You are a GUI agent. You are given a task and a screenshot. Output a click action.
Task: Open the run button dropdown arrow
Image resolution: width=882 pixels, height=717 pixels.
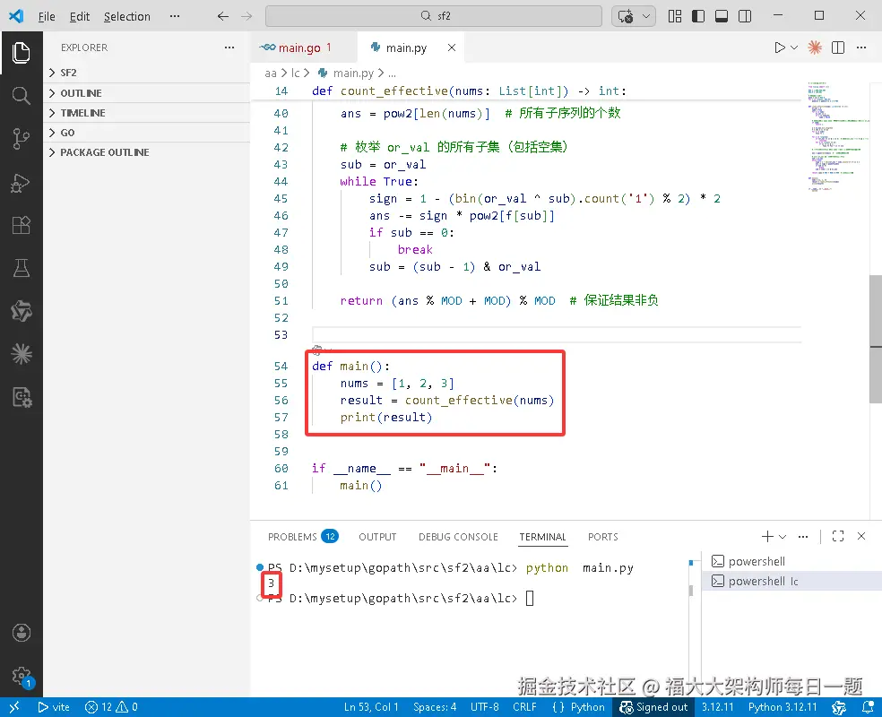794,48
